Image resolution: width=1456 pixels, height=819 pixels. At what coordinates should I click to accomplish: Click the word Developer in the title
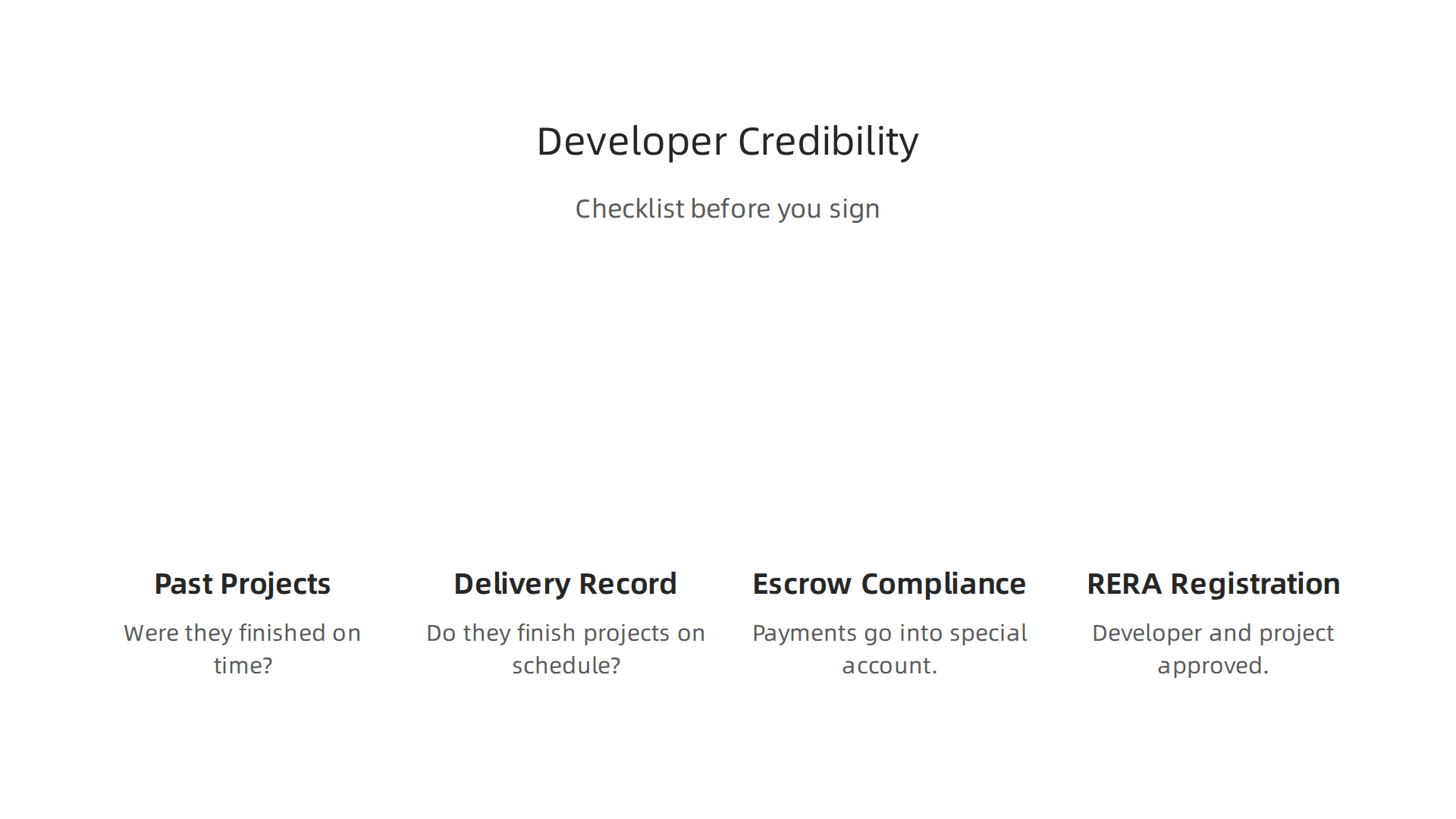point(632,142)
